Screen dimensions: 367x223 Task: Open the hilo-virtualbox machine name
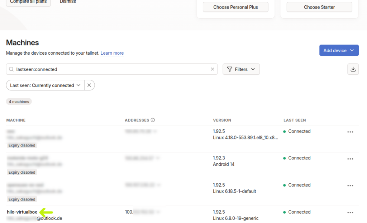[x=22, y=212]
